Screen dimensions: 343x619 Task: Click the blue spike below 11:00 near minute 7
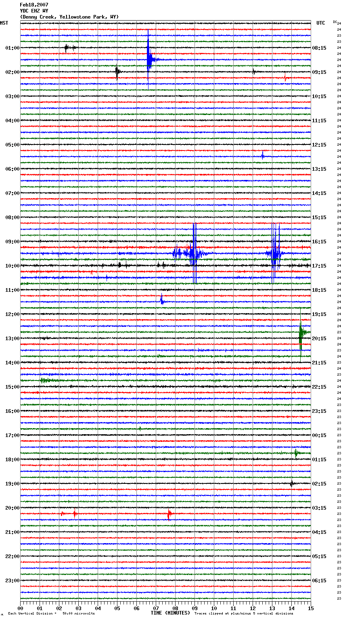tap(161, 300)
